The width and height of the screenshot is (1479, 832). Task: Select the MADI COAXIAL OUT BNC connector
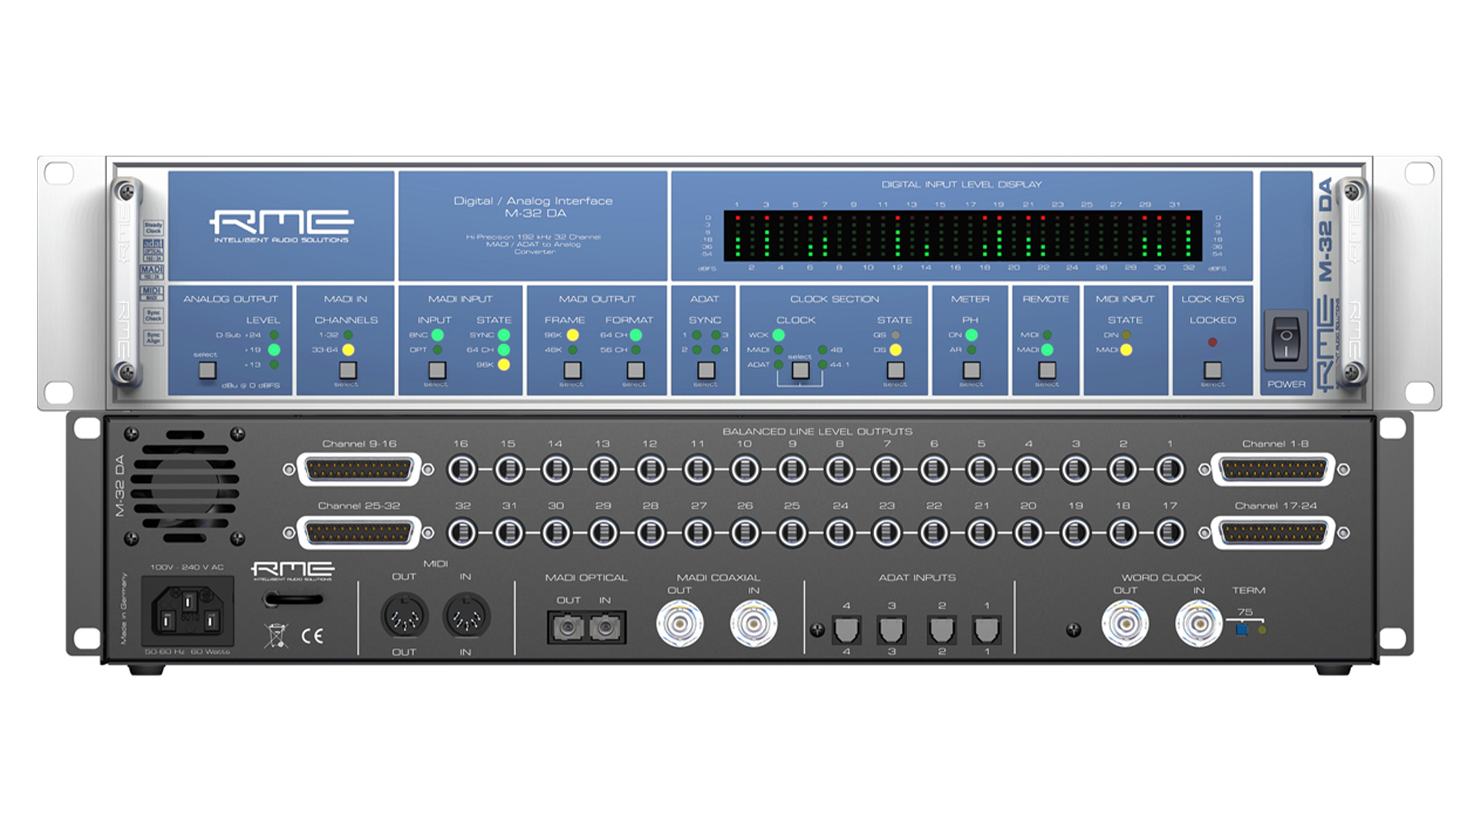pyautogui.click(x=679, y=624)
